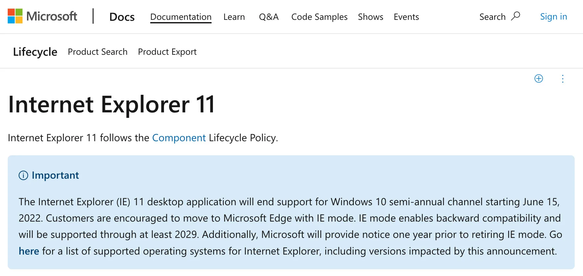583x276 pixels.
Task: Switch to the Product Export tab
Action: pos(167,52)
